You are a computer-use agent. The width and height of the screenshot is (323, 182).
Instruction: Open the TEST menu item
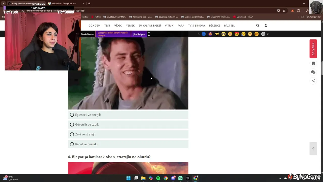coord(107,26)
